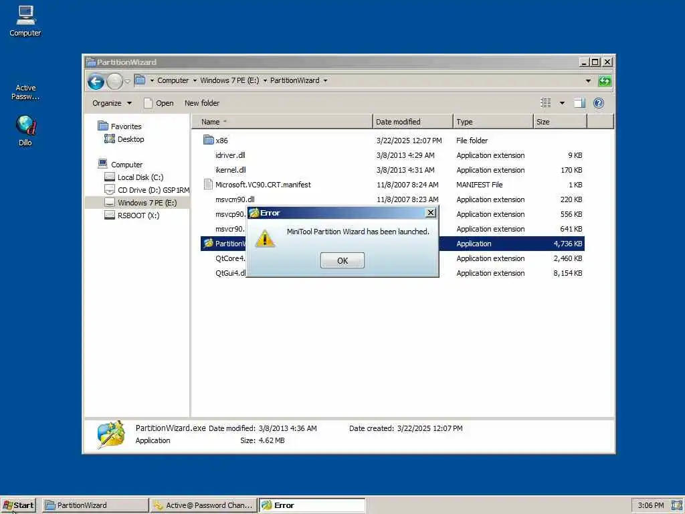Viewport: 685px width, 514px height.
Task: Click PartitionWizard in the address path
Action: [x=294, y=80]
